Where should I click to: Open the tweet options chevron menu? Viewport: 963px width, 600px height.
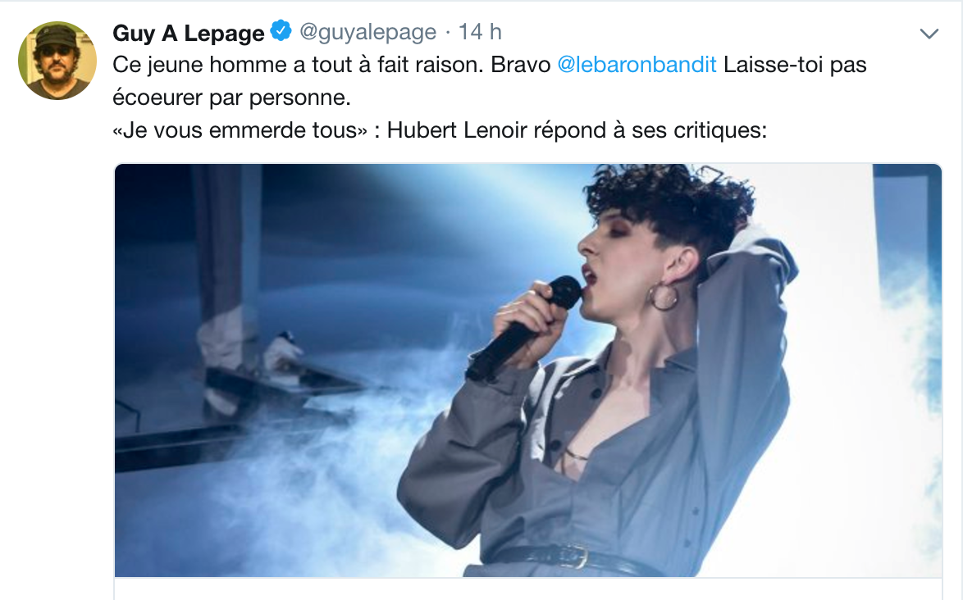(929, 34)
